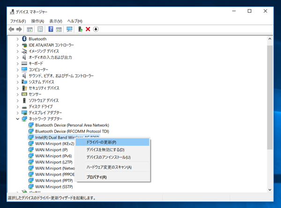Click the show/hide console tree icon
The width and height of the screenshot is (281, 208).
tap(30, 29)
